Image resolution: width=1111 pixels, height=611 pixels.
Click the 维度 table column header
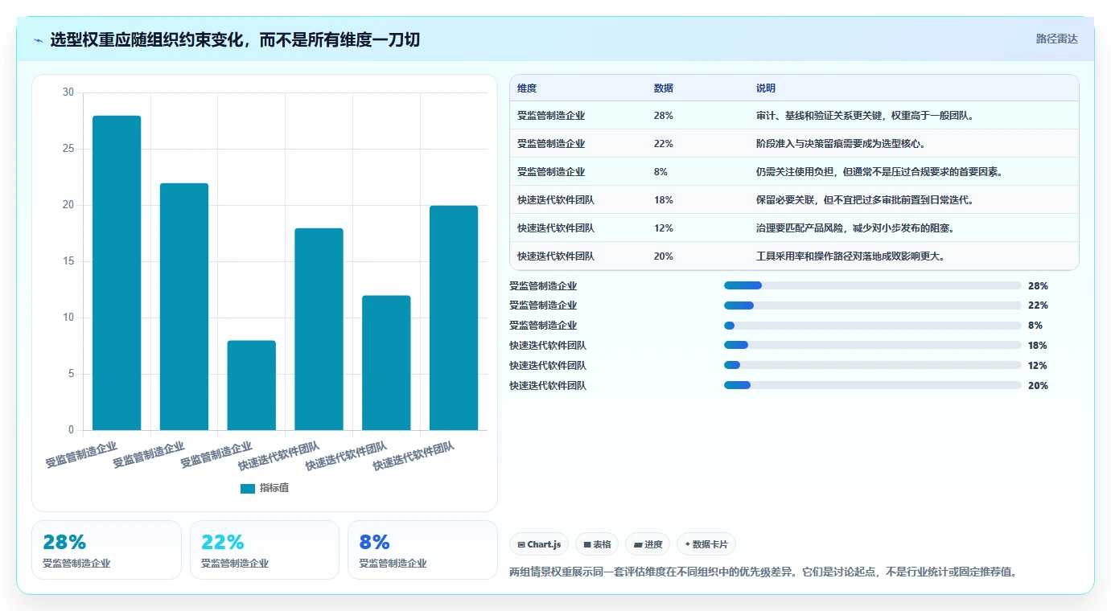tap(527, 88)
